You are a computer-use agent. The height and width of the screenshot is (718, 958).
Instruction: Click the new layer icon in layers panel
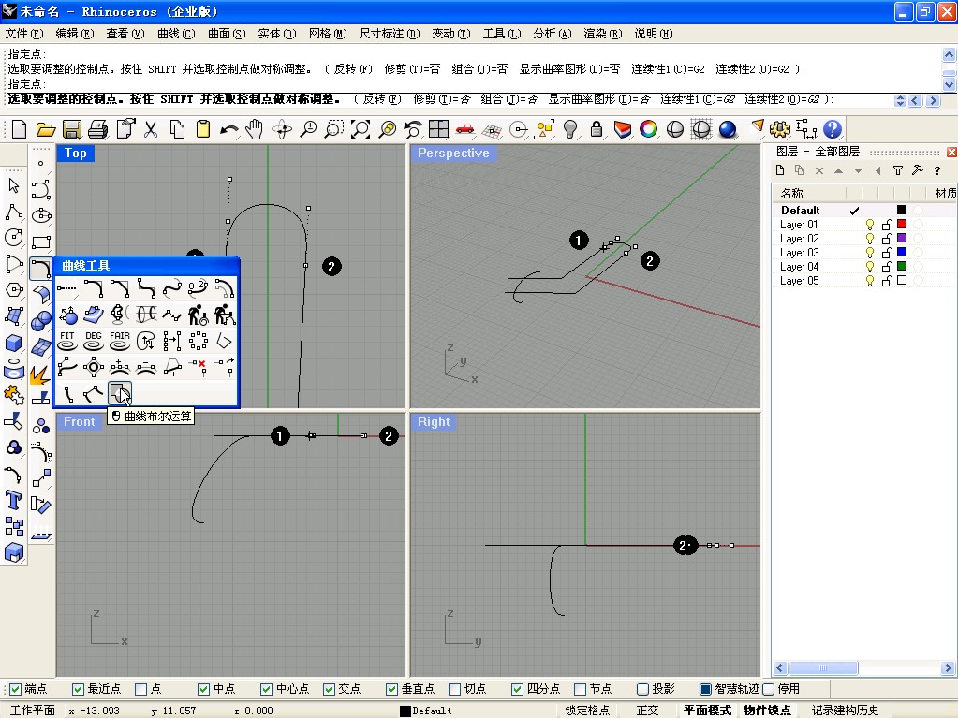pos(778,170)
